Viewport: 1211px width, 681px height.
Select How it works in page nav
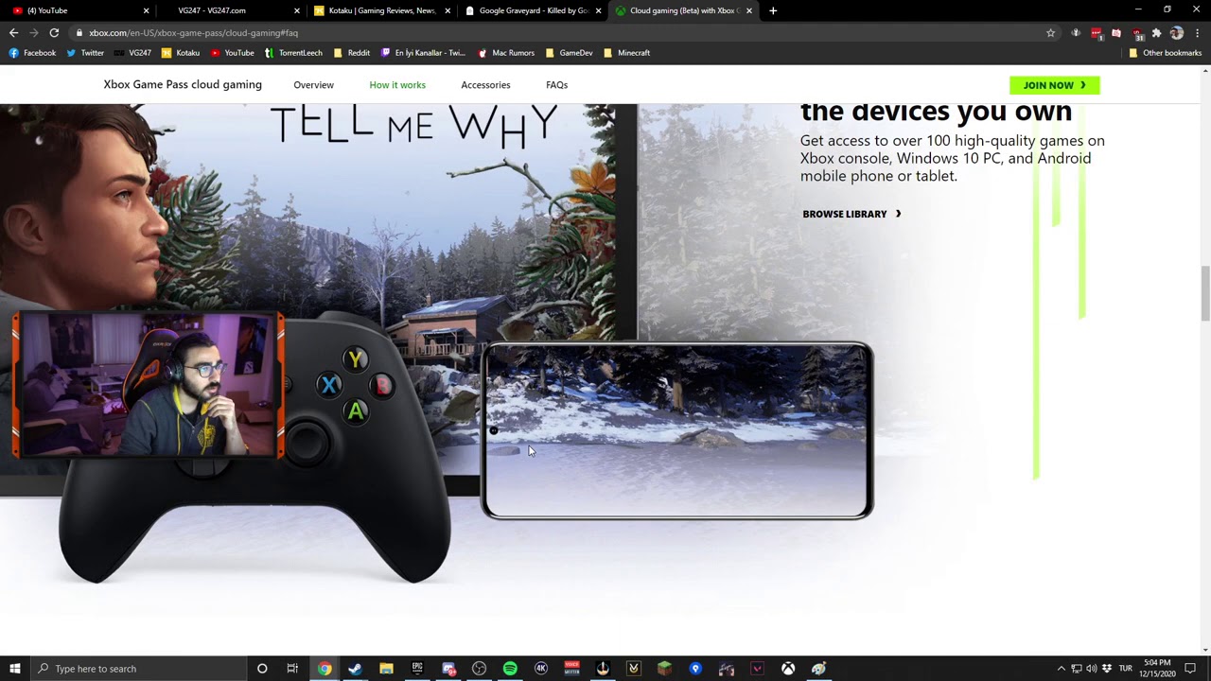(397, 85)
